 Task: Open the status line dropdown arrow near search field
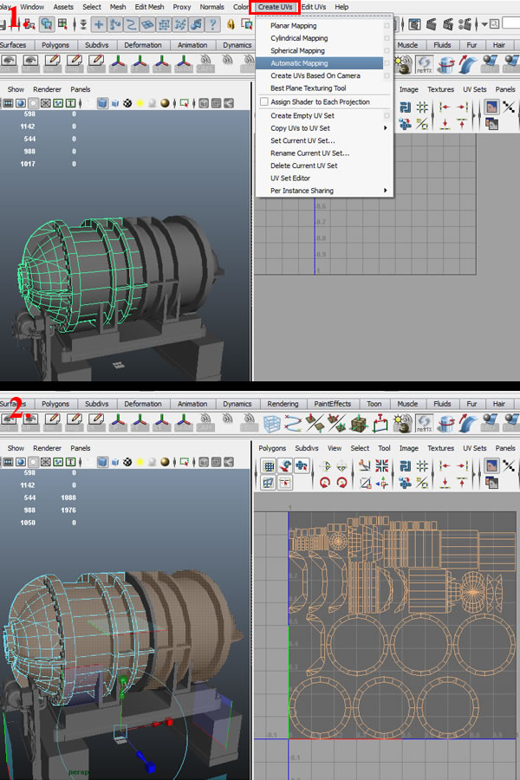(484, 24)
